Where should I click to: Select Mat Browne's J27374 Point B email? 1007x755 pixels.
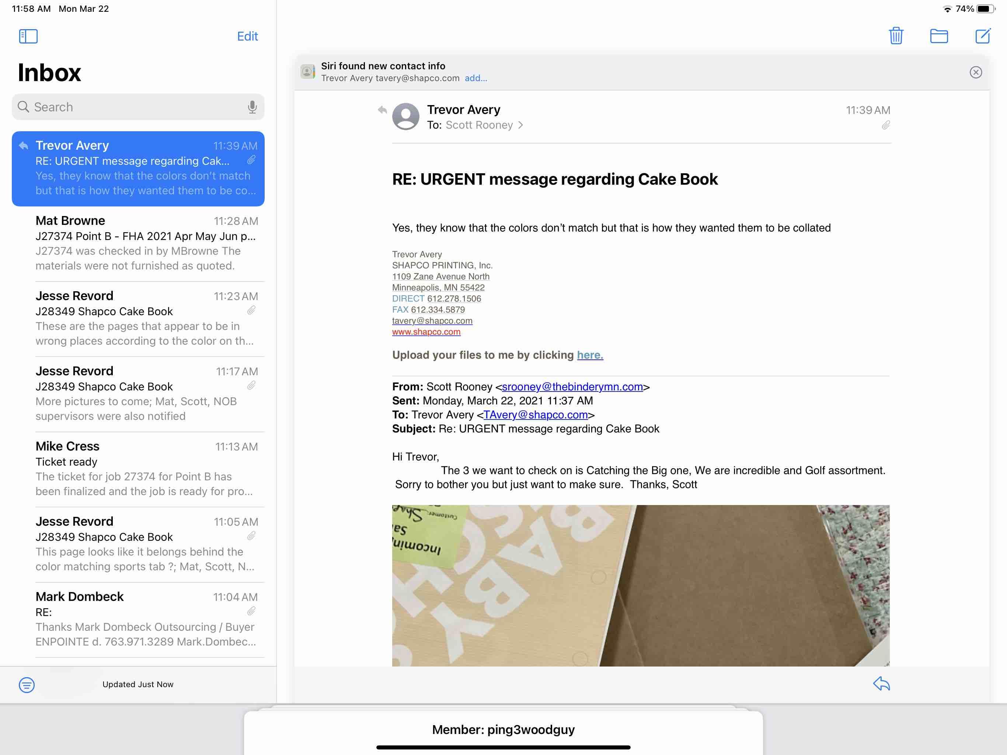(146, 243)
